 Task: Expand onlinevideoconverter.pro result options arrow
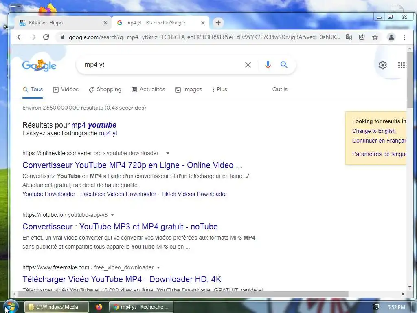tap(167, 154)
